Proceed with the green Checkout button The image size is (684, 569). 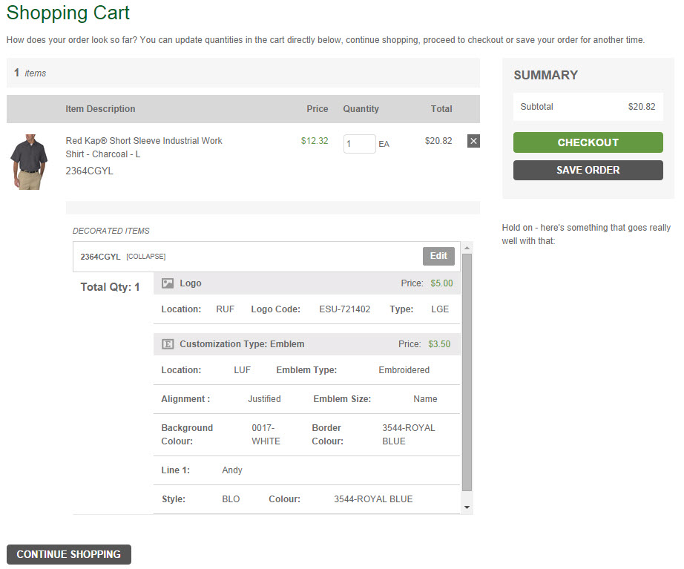click(588, 142)
